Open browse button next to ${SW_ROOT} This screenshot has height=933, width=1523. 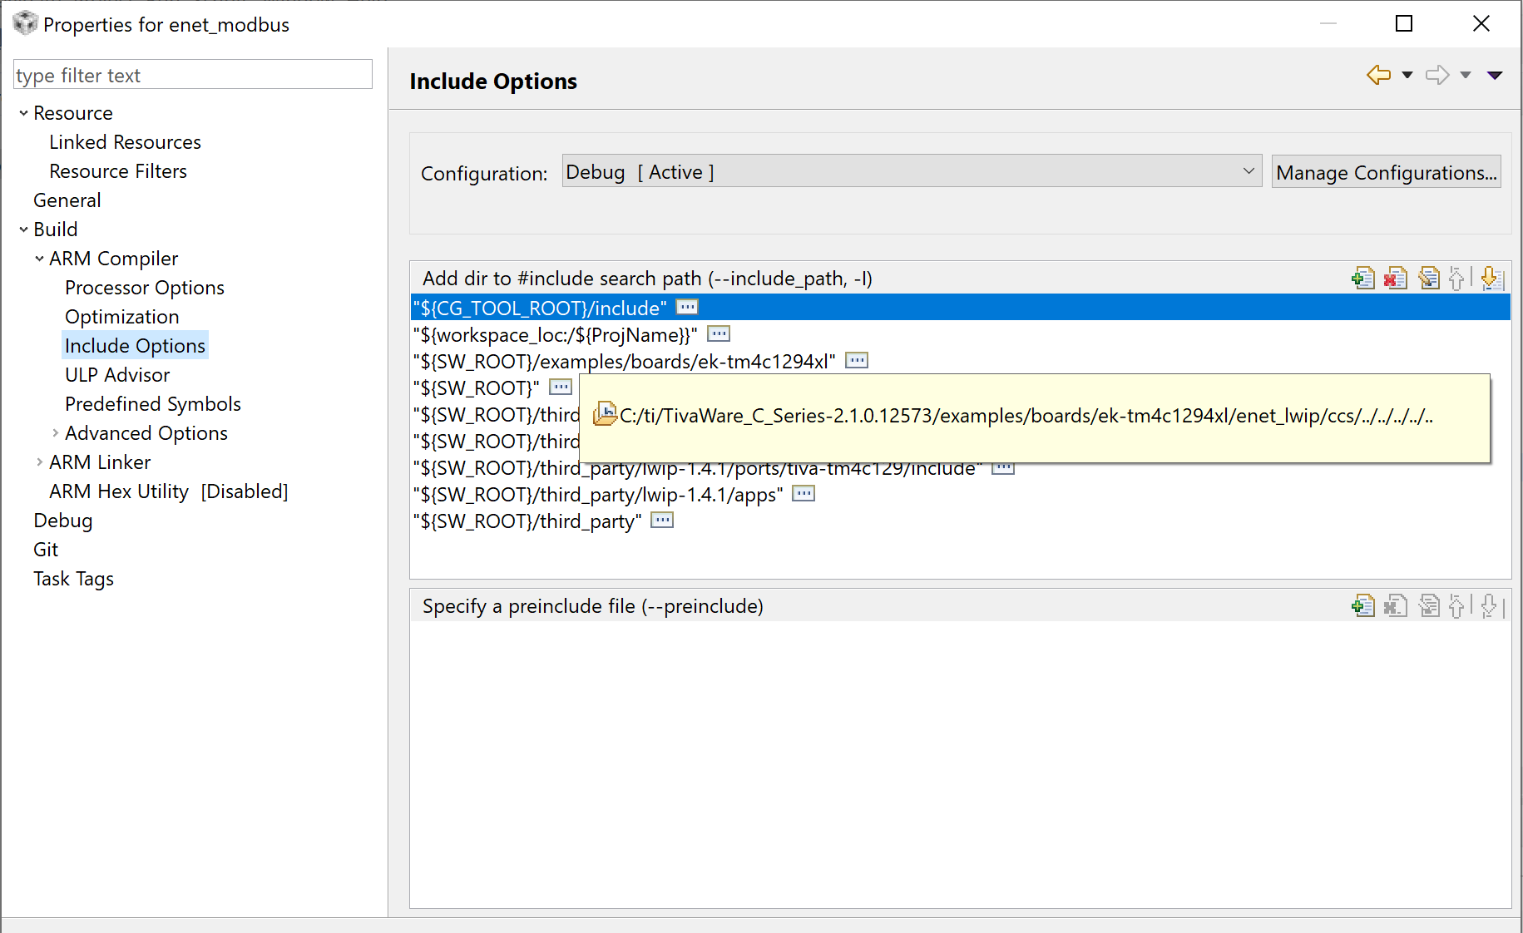(561, 388)
